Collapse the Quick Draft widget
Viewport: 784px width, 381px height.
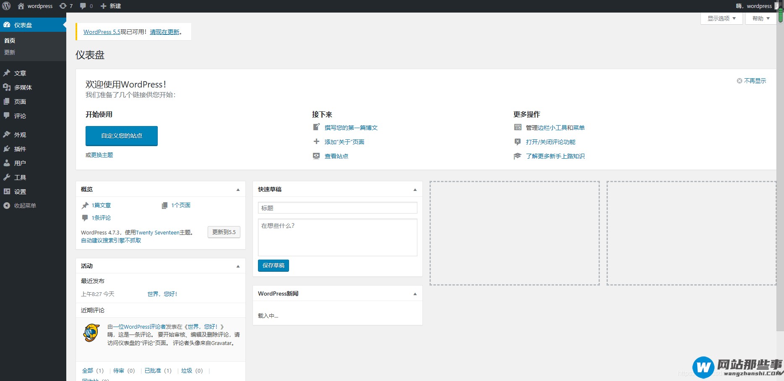click(x=415, y=190)
